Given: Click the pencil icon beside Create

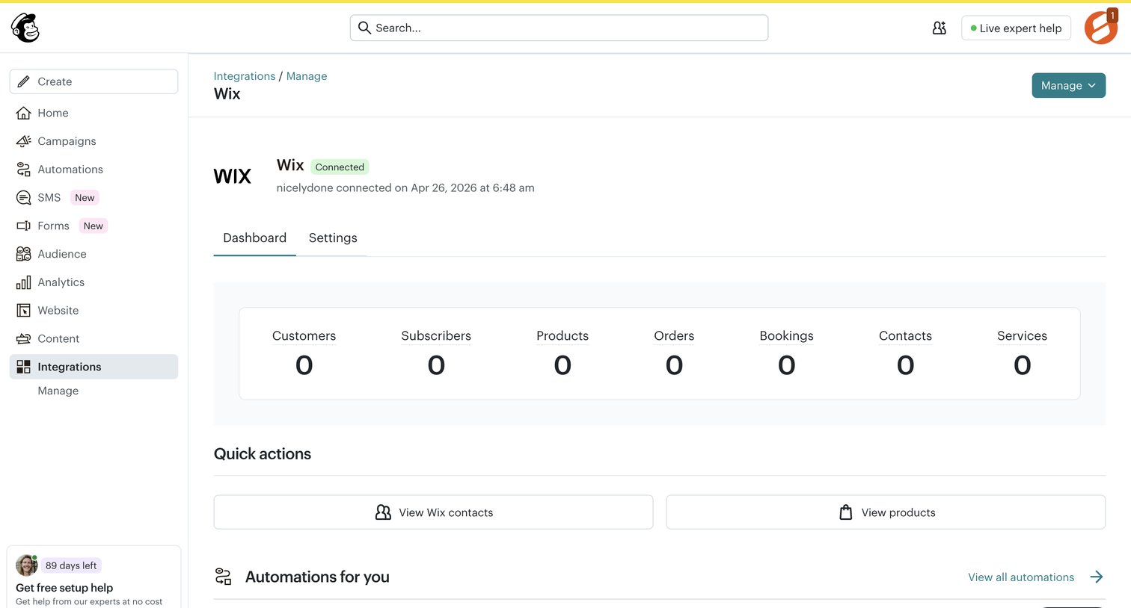Looking at the screenshot, I should coord(24,81).
